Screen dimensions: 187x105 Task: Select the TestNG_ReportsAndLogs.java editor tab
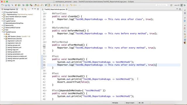[55, 9]
